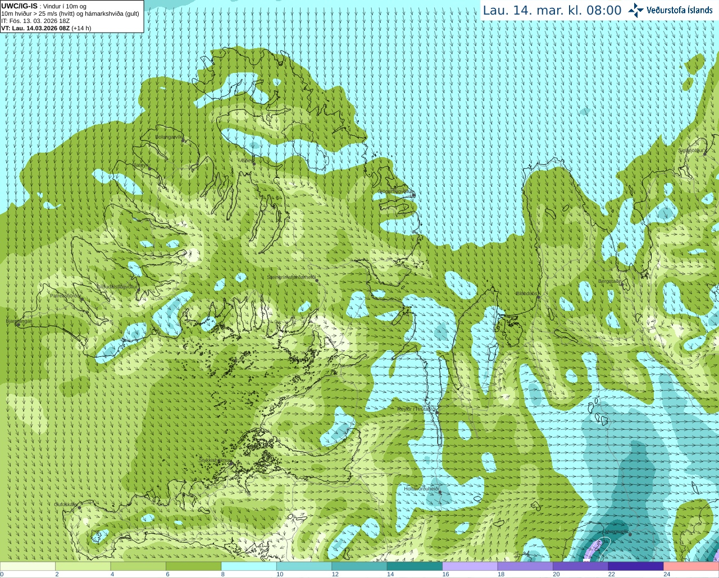This screenshot has height=578, width=719.
Task: Pick the 20–22 m/s violet swatch
Action: click(581, 566)
